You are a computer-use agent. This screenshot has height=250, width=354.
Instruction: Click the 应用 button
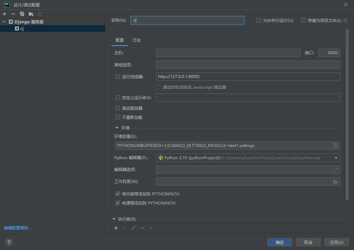pos(337,242)
